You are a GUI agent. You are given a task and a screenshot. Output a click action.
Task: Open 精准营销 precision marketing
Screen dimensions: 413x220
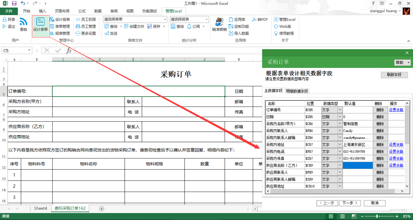tap(219, 24)
